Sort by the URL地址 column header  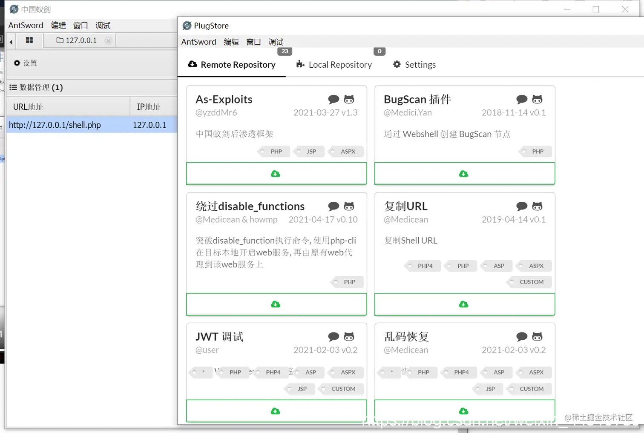coord(68,106)
